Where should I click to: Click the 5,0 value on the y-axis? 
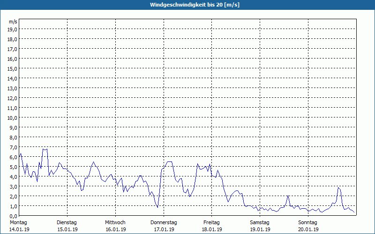14,167
